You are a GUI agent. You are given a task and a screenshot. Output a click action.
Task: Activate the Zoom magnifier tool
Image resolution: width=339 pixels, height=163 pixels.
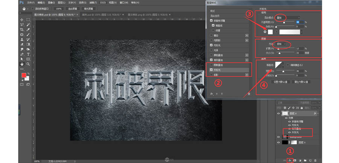pyautogui.click(x=28, y=64)
